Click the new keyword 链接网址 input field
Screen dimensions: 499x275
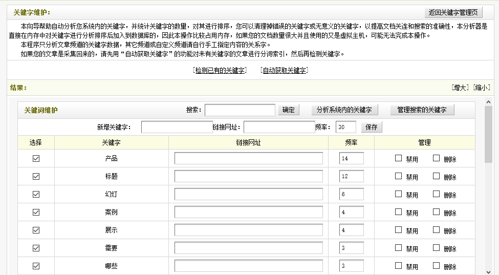[x=279, y=127]
